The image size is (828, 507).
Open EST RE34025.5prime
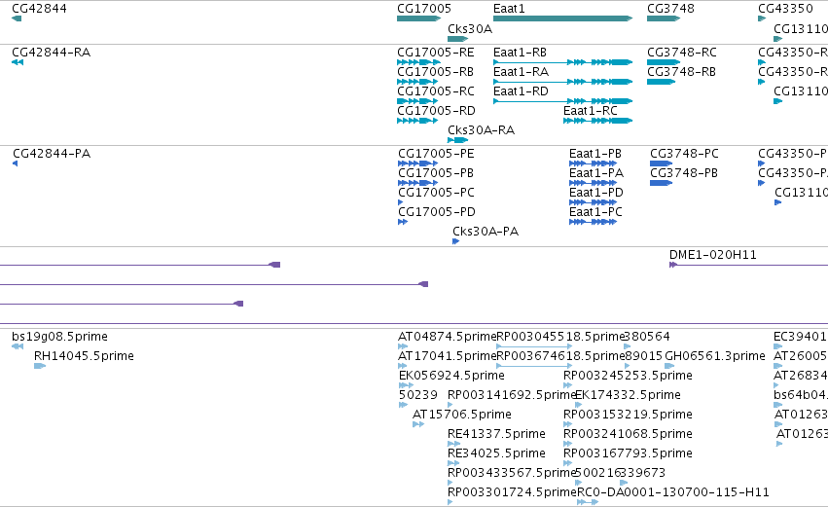[496, 454]
